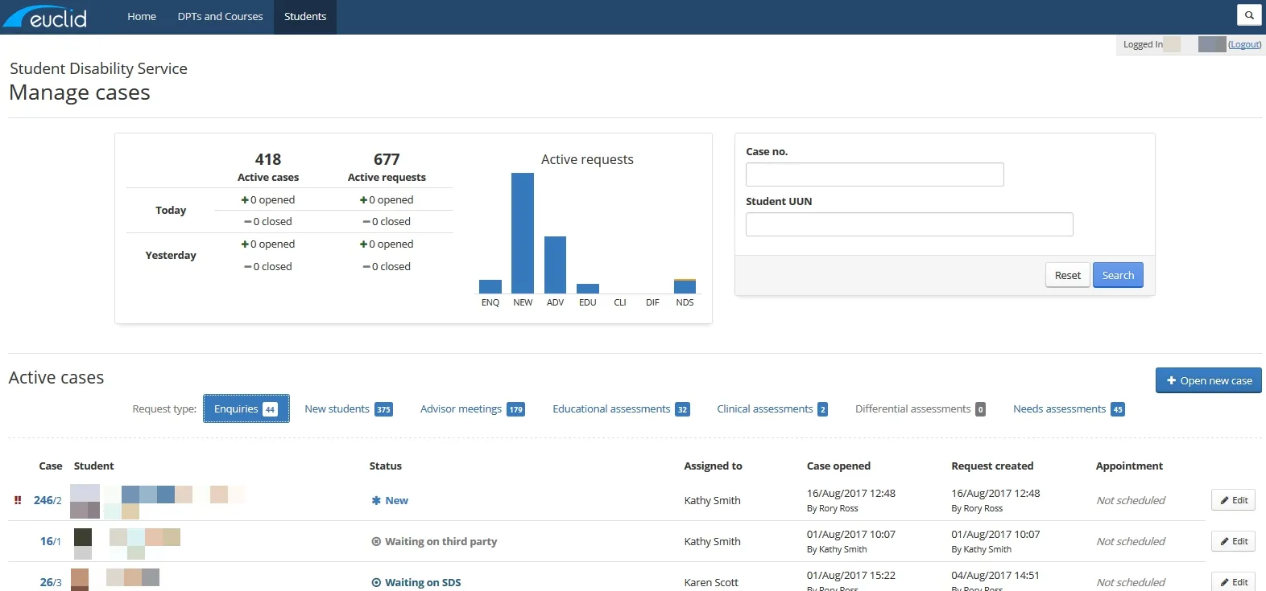Image resolution: width=1266 pixels, height=591 pixels.
Task: Click Karen Scott assignee text
Action: pyautogui.click(x=711, y=582)
